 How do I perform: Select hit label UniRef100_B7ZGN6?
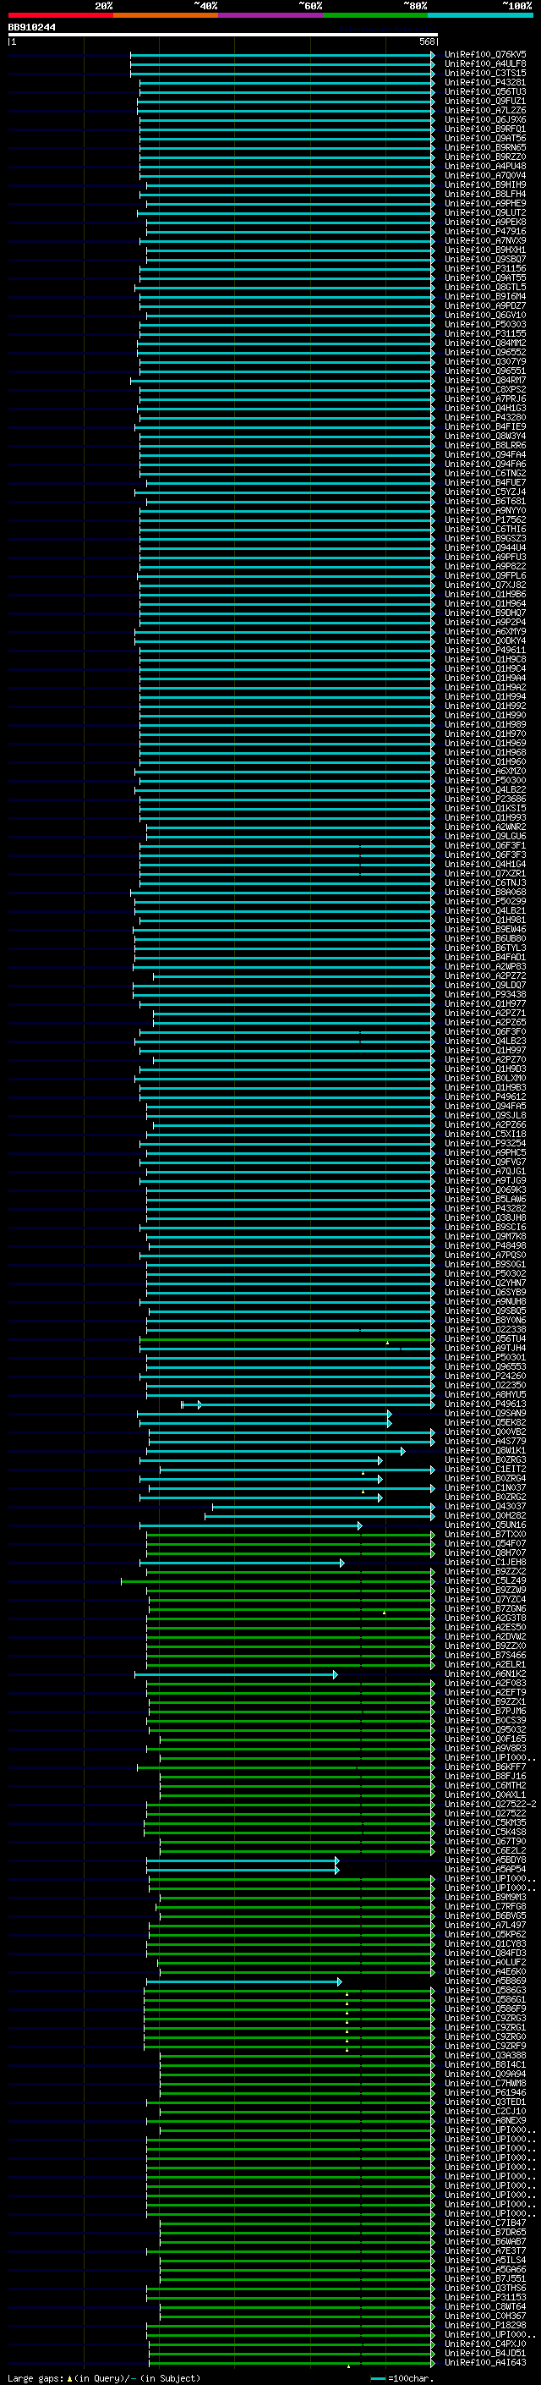tap(485, 1609)
